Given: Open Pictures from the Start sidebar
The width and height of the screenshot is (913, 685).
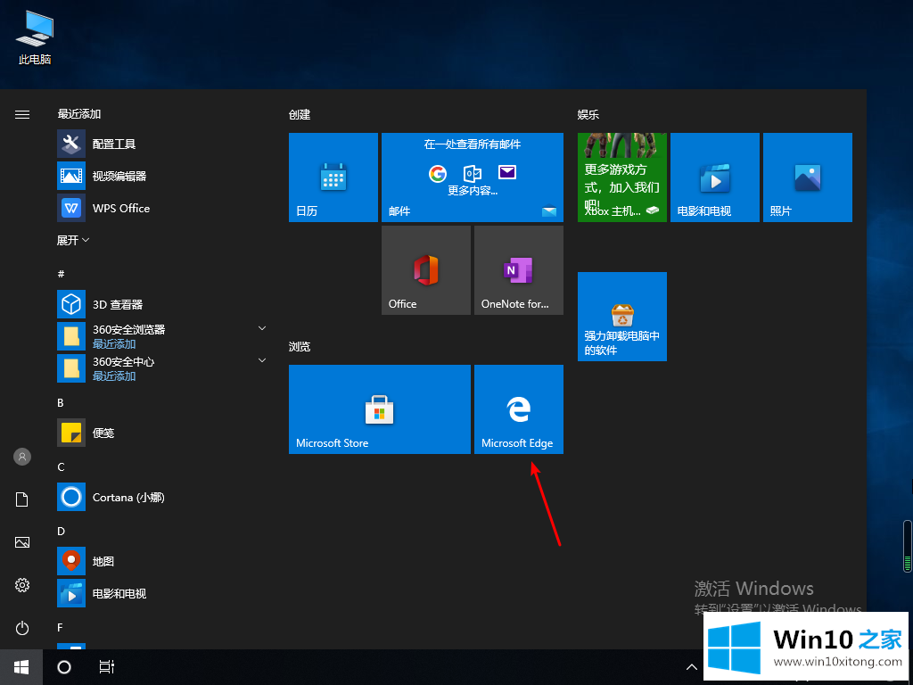Looking at the screenshot, I should point(22,542).
